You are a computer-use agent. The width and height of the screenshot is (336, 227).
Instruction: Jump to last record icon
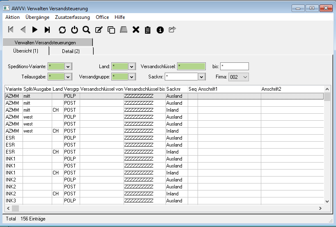click(47, 30)
